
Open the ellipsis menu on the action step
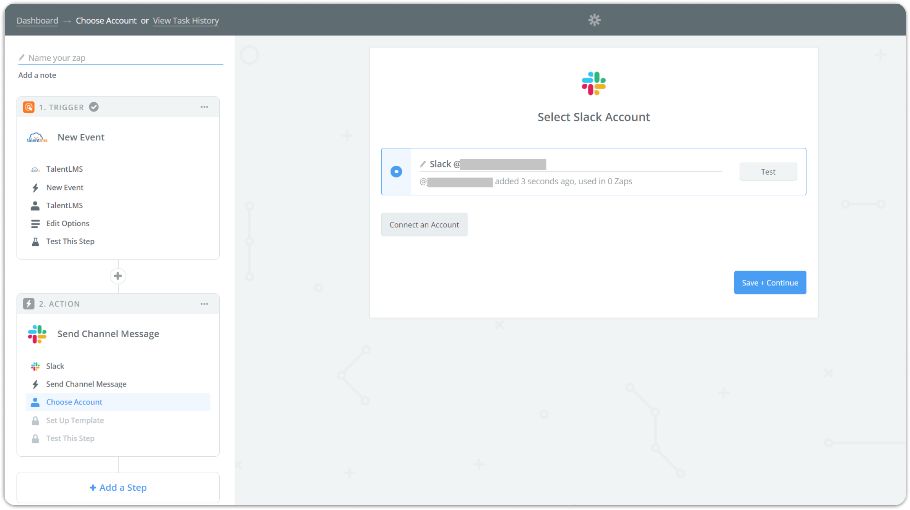204,303
